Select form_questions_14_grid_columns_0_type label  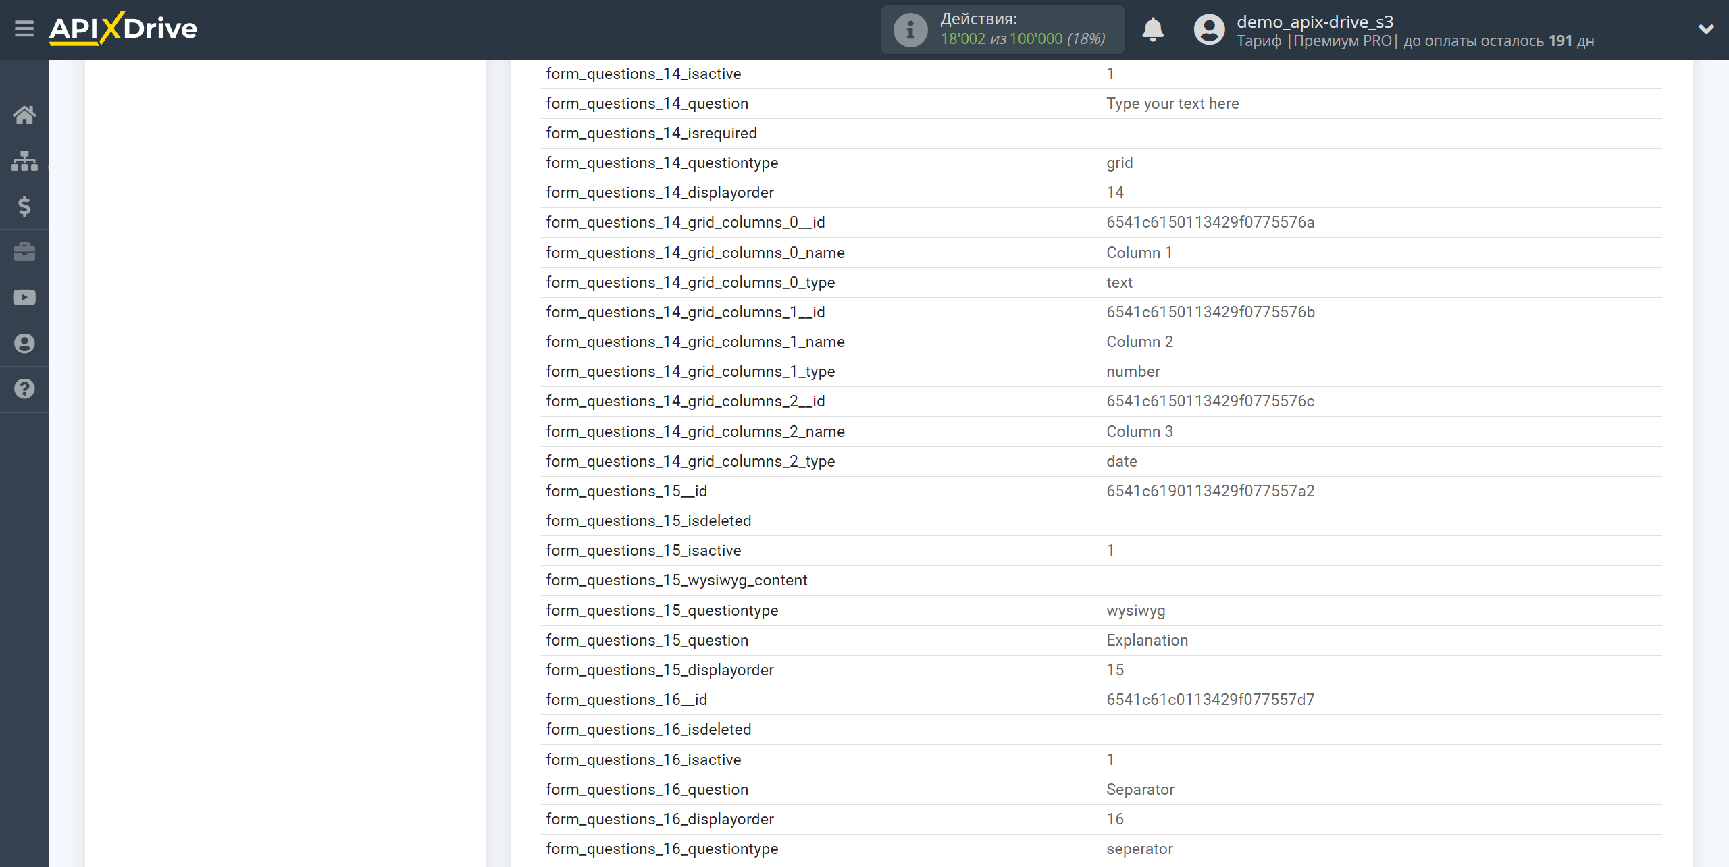(x=690, y=282)
